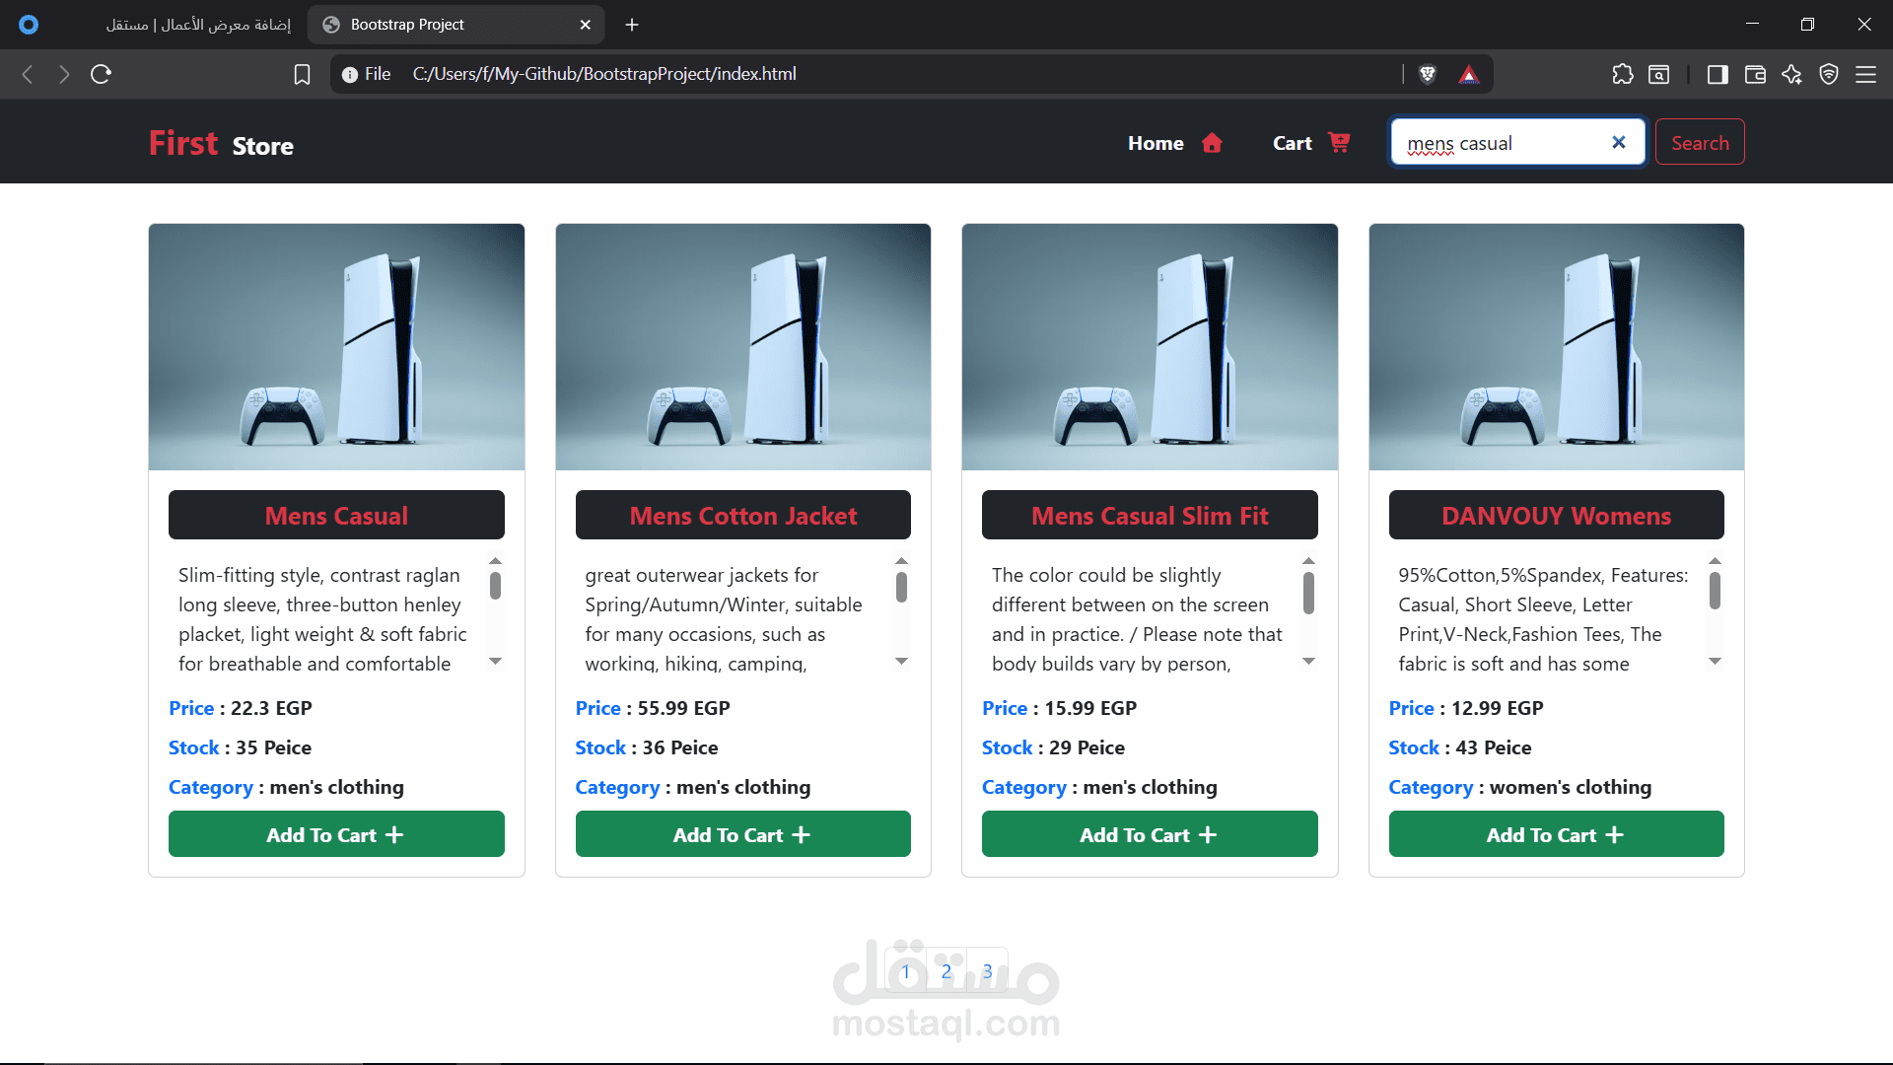Go to pagination page 3
This screenshot has width=1893, height=1065.
pyautogui.click(x=987, y=971)
